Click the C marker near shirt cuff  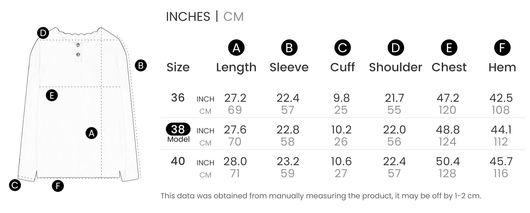15,185
